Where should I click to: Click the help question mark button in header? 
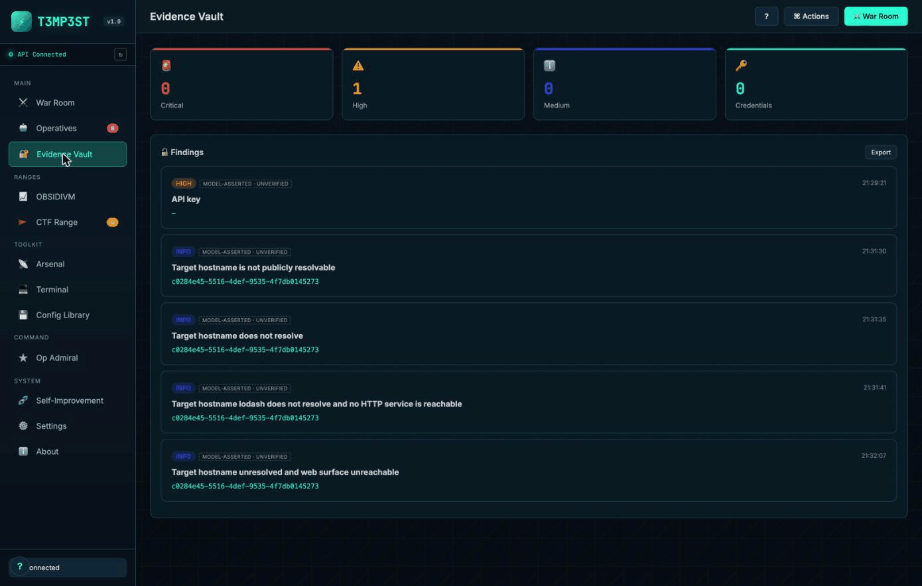766,17
